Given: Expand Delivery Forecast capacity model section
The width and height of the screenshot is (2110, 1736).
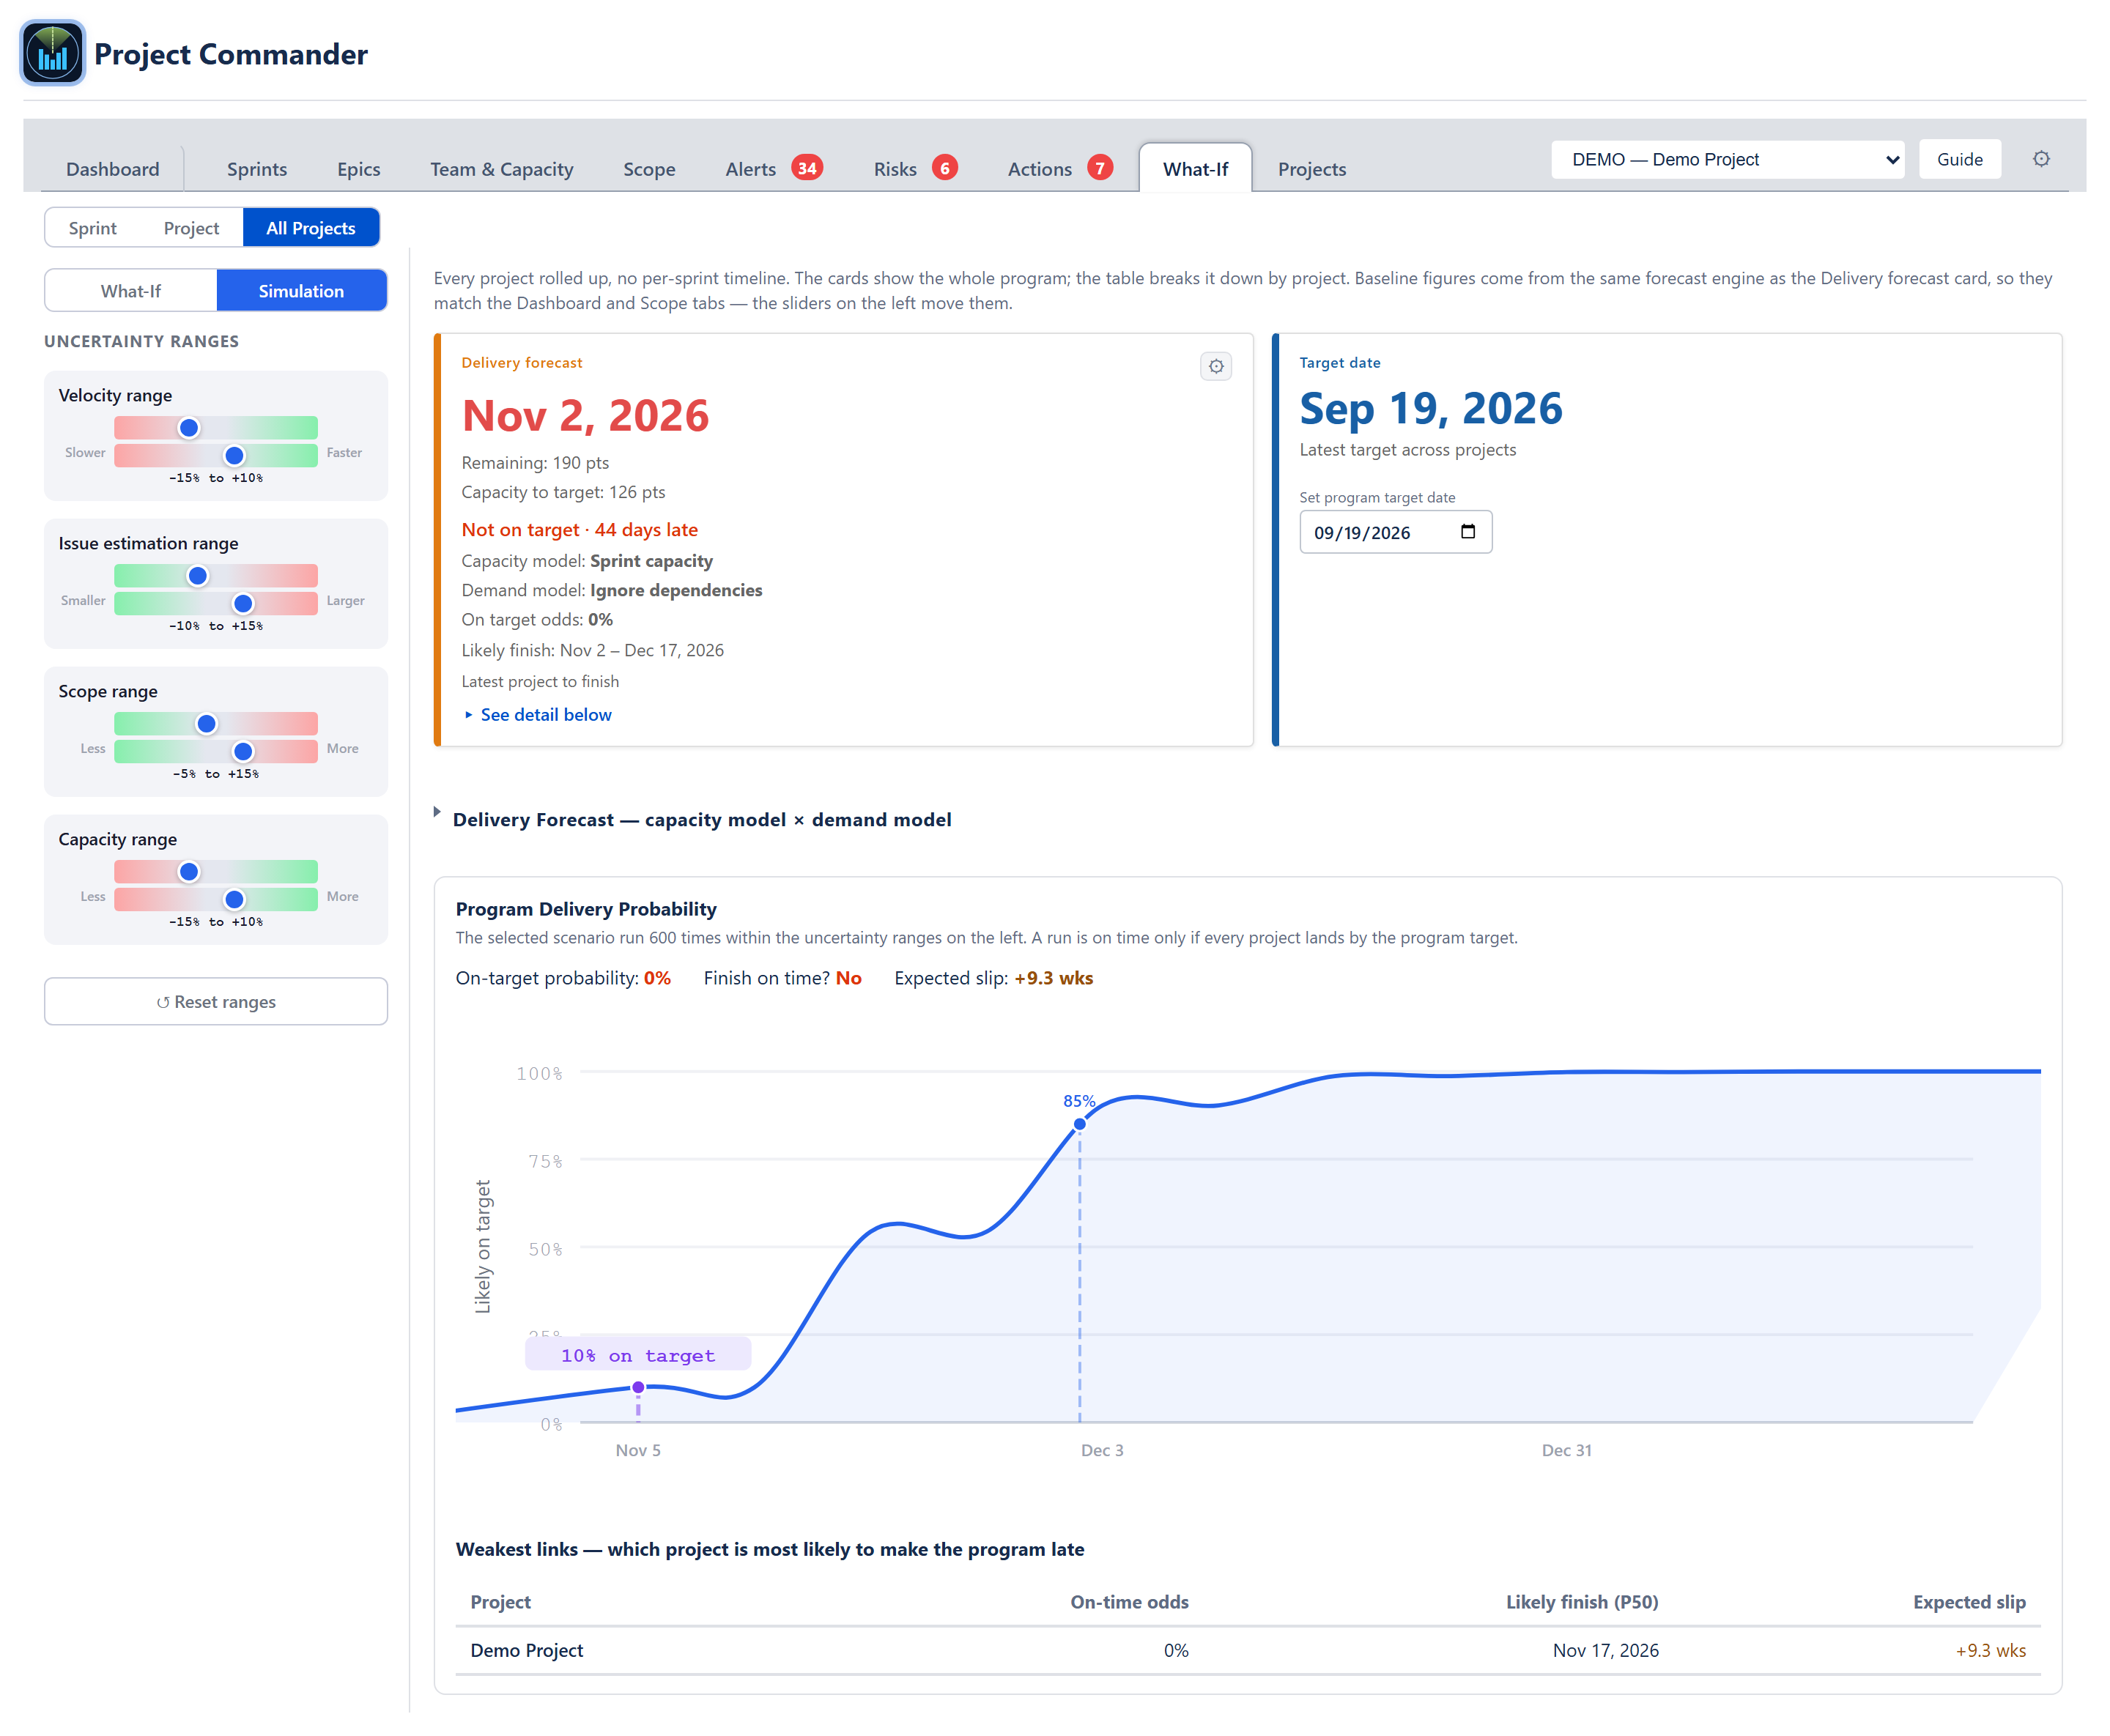Looking at the screenshot, I should click(x=701, y=820).
